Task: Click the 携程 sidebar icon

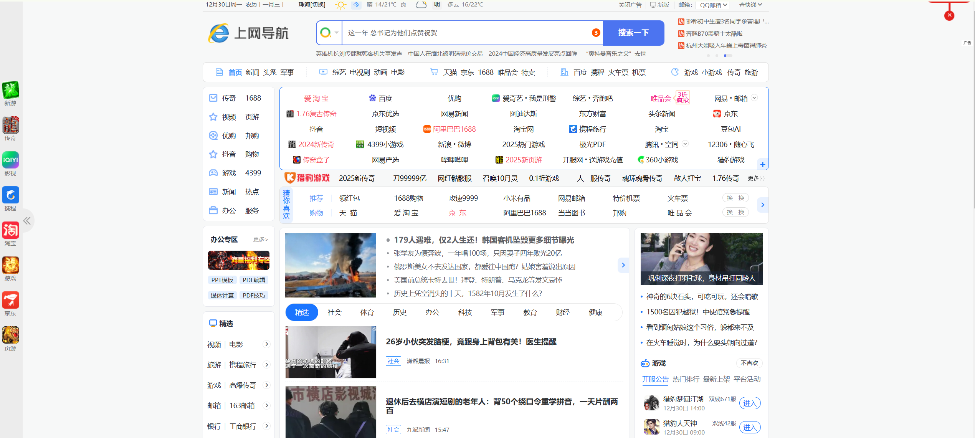Action: 10,195
